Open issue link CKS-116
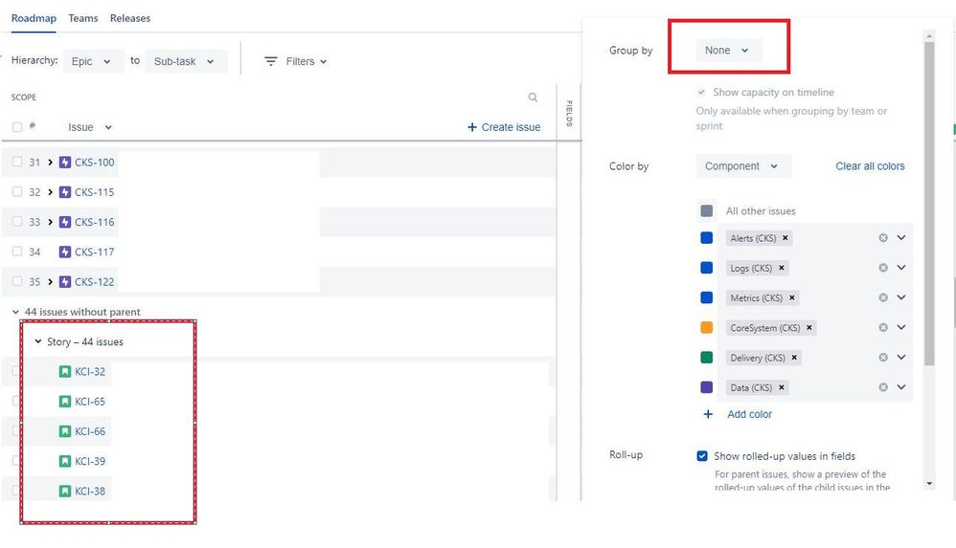Viewport: 956px width, 548px height. tap(95, 222)
